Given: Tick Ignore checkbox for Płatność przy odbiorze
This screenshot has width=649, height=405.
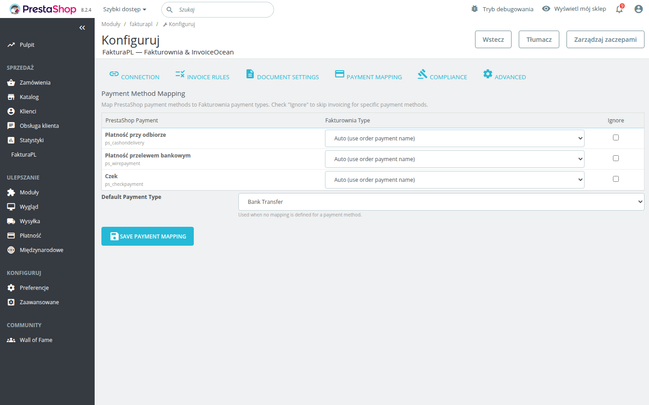Looking at the screenshot, I should tap(616, 138).
